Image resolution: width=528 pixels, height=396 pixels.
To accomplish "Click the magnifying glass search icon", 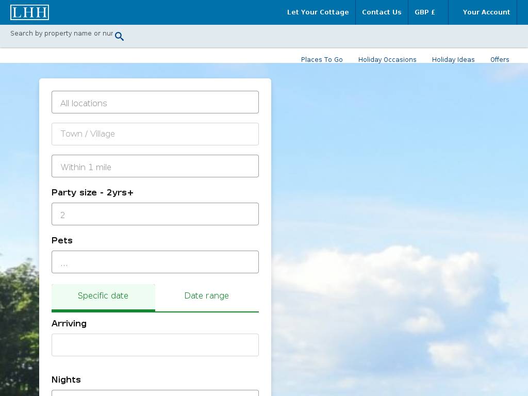I will pos(119,36).
